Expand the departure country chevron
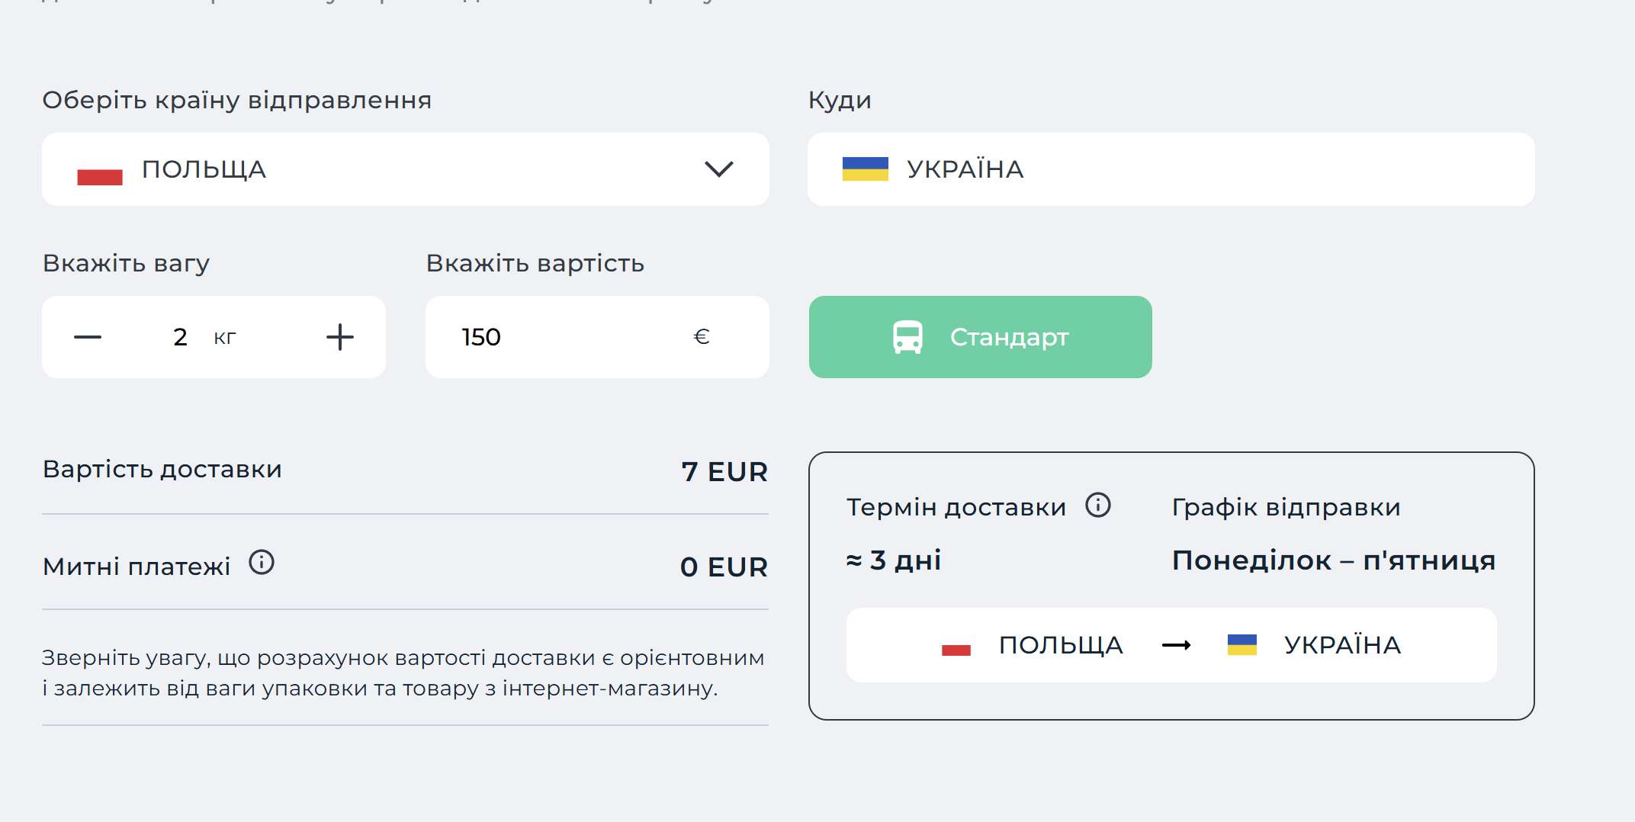Viewport: 1635px width, 822px height. pyautogui.click(x=719, y=169)
